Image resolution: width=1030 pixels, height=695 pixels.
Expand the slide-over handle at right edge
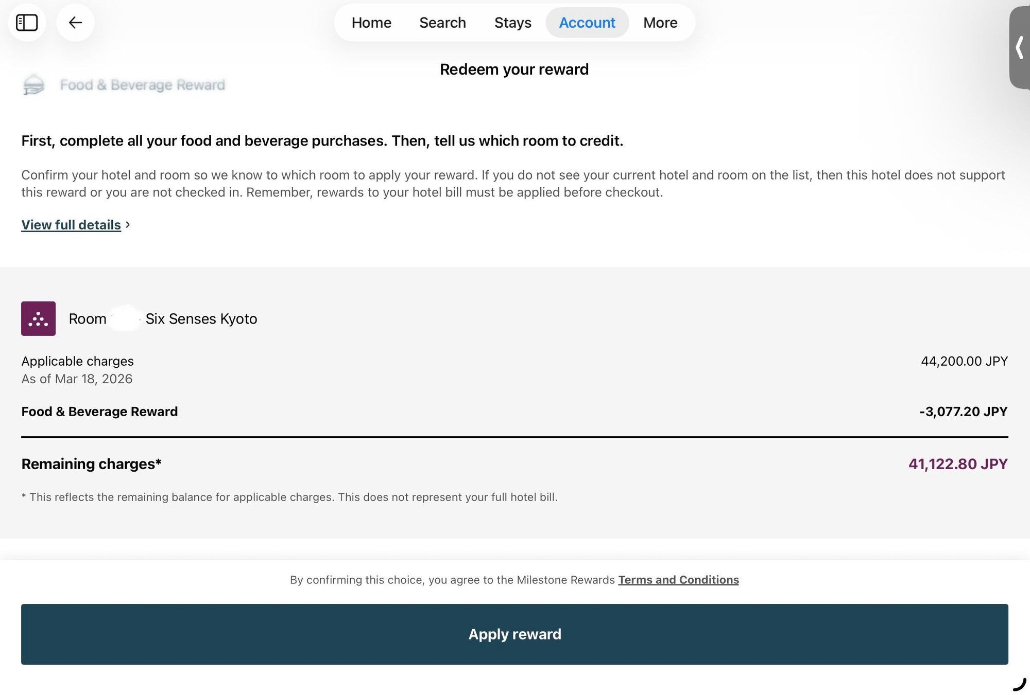(1019, 48)
